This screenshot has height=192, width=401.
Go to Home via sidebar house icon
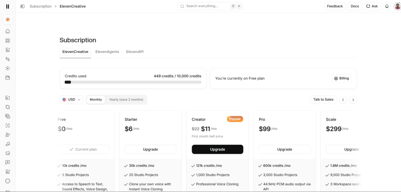coord(8,31)
